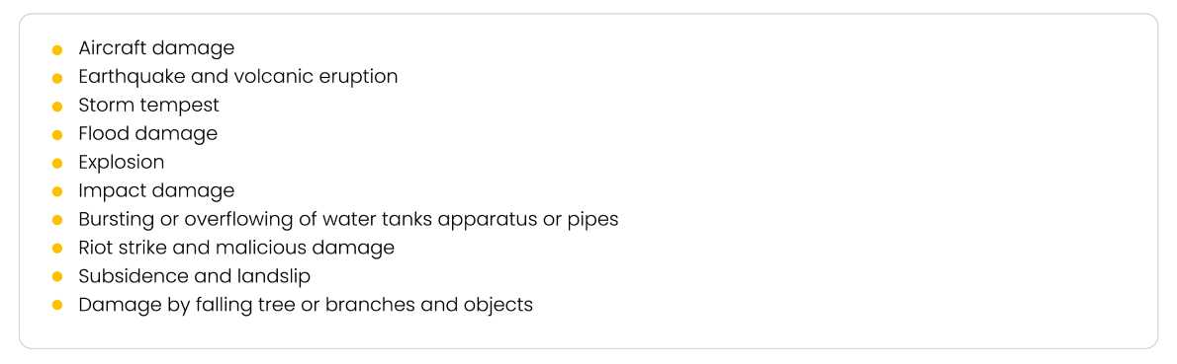Click the Aircraft damage text
The height and width of the screenshot is (364, 1177).
point(156,48)
